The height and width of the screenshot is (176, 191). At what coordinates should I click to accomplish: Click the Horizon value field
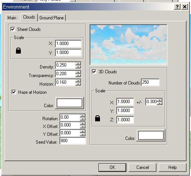tap(65, 82)
